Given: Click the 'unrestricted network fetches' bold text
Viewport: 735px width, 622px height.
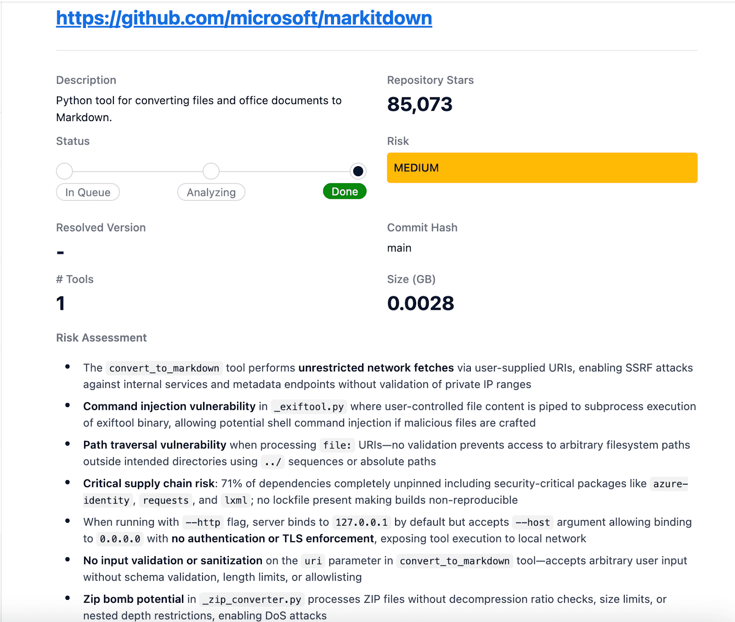Looking at the screenshot, I should coord(376,368).
